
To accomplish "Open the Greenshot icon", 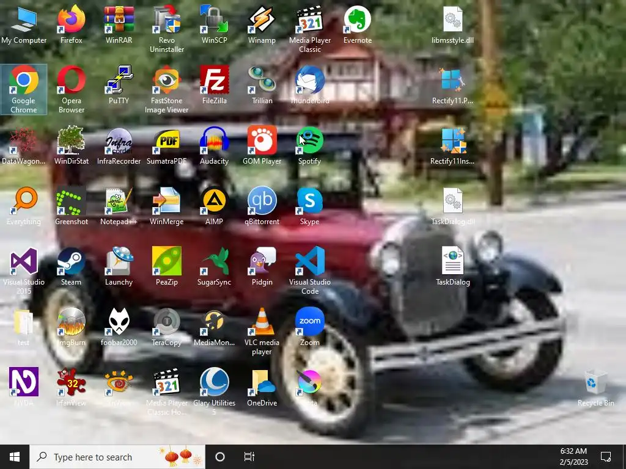I will pyautogui.click(x=71, y=202).
